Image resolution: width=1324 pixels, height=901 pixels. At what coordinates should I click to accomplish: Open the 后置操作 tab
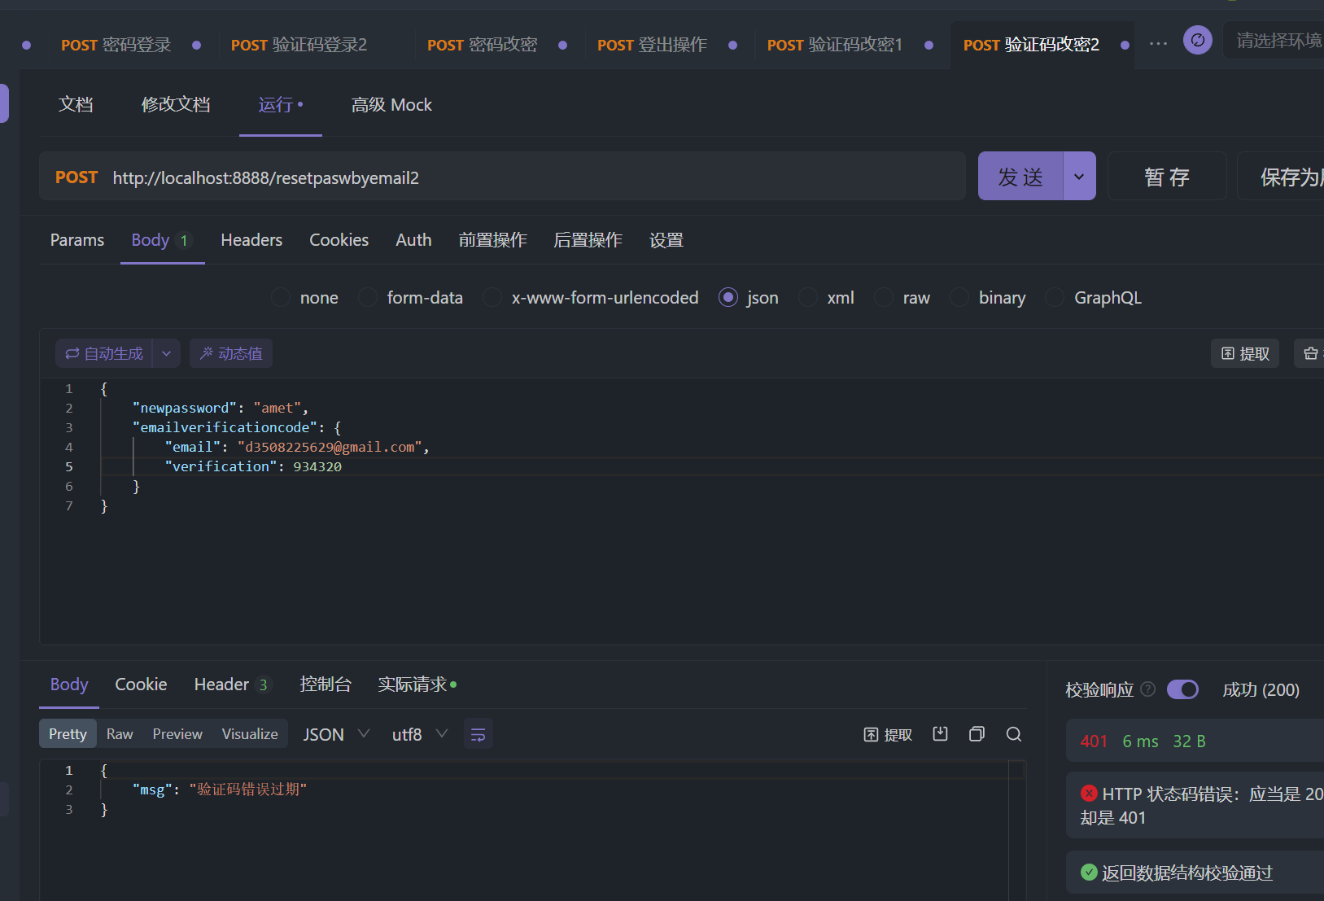588,240
